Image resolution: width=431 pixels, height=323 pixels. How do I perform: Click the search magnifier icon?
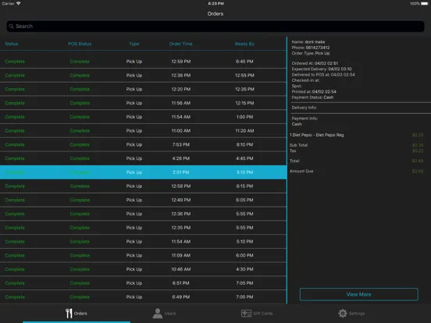(x=11, y=27)
